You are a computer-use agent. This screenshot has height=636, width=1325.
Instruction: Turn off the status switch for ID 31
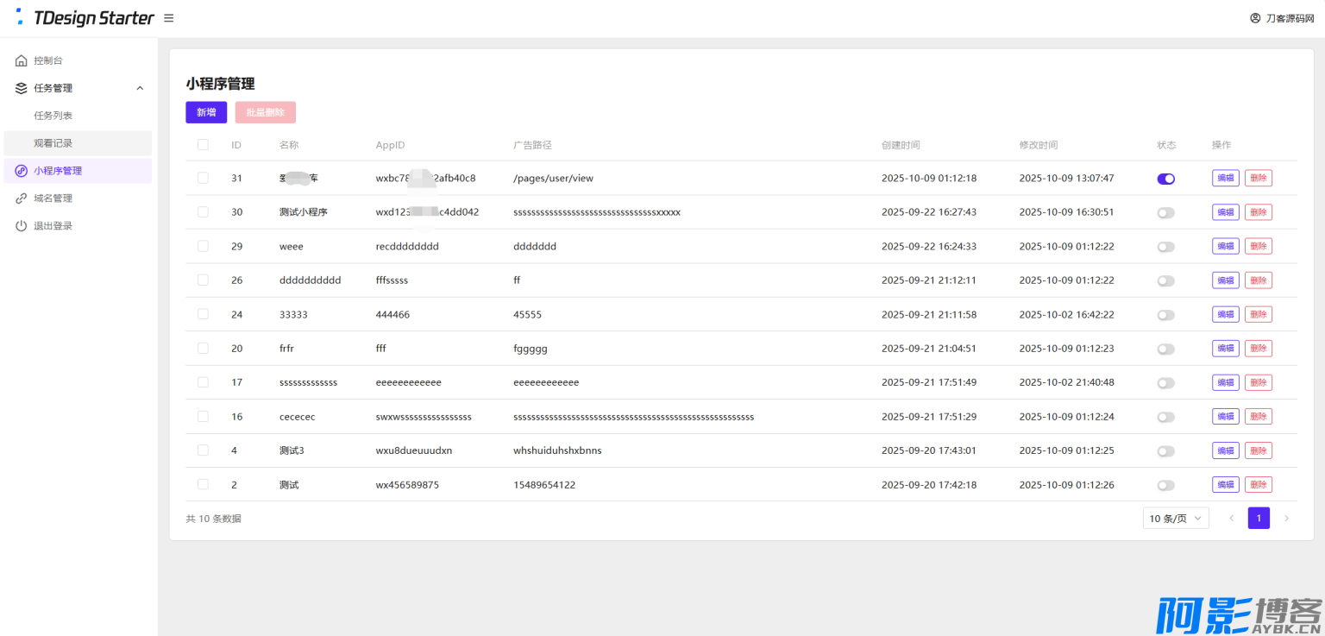point(1165,179)
